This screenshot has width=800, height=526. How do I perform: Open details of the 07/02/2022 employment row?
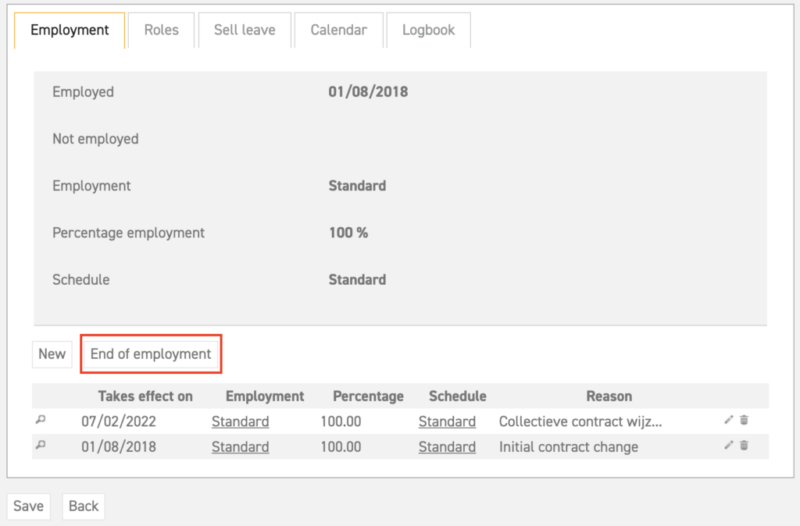(x=40, y=421)
